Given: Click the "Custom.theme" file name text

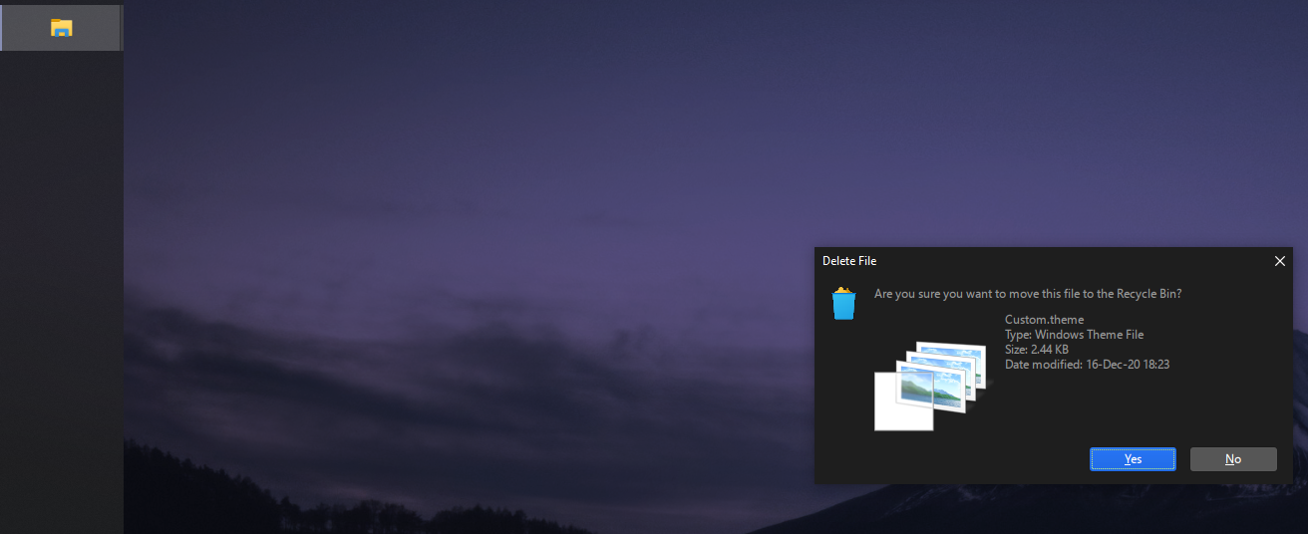Looking at the screenshot, I should (x=1044, y=320).
